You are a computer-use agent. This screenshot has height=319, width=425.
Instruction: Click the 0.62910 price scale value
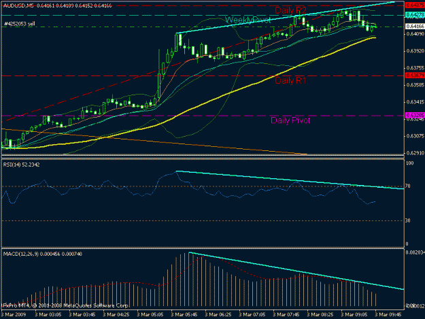(415, 153)
